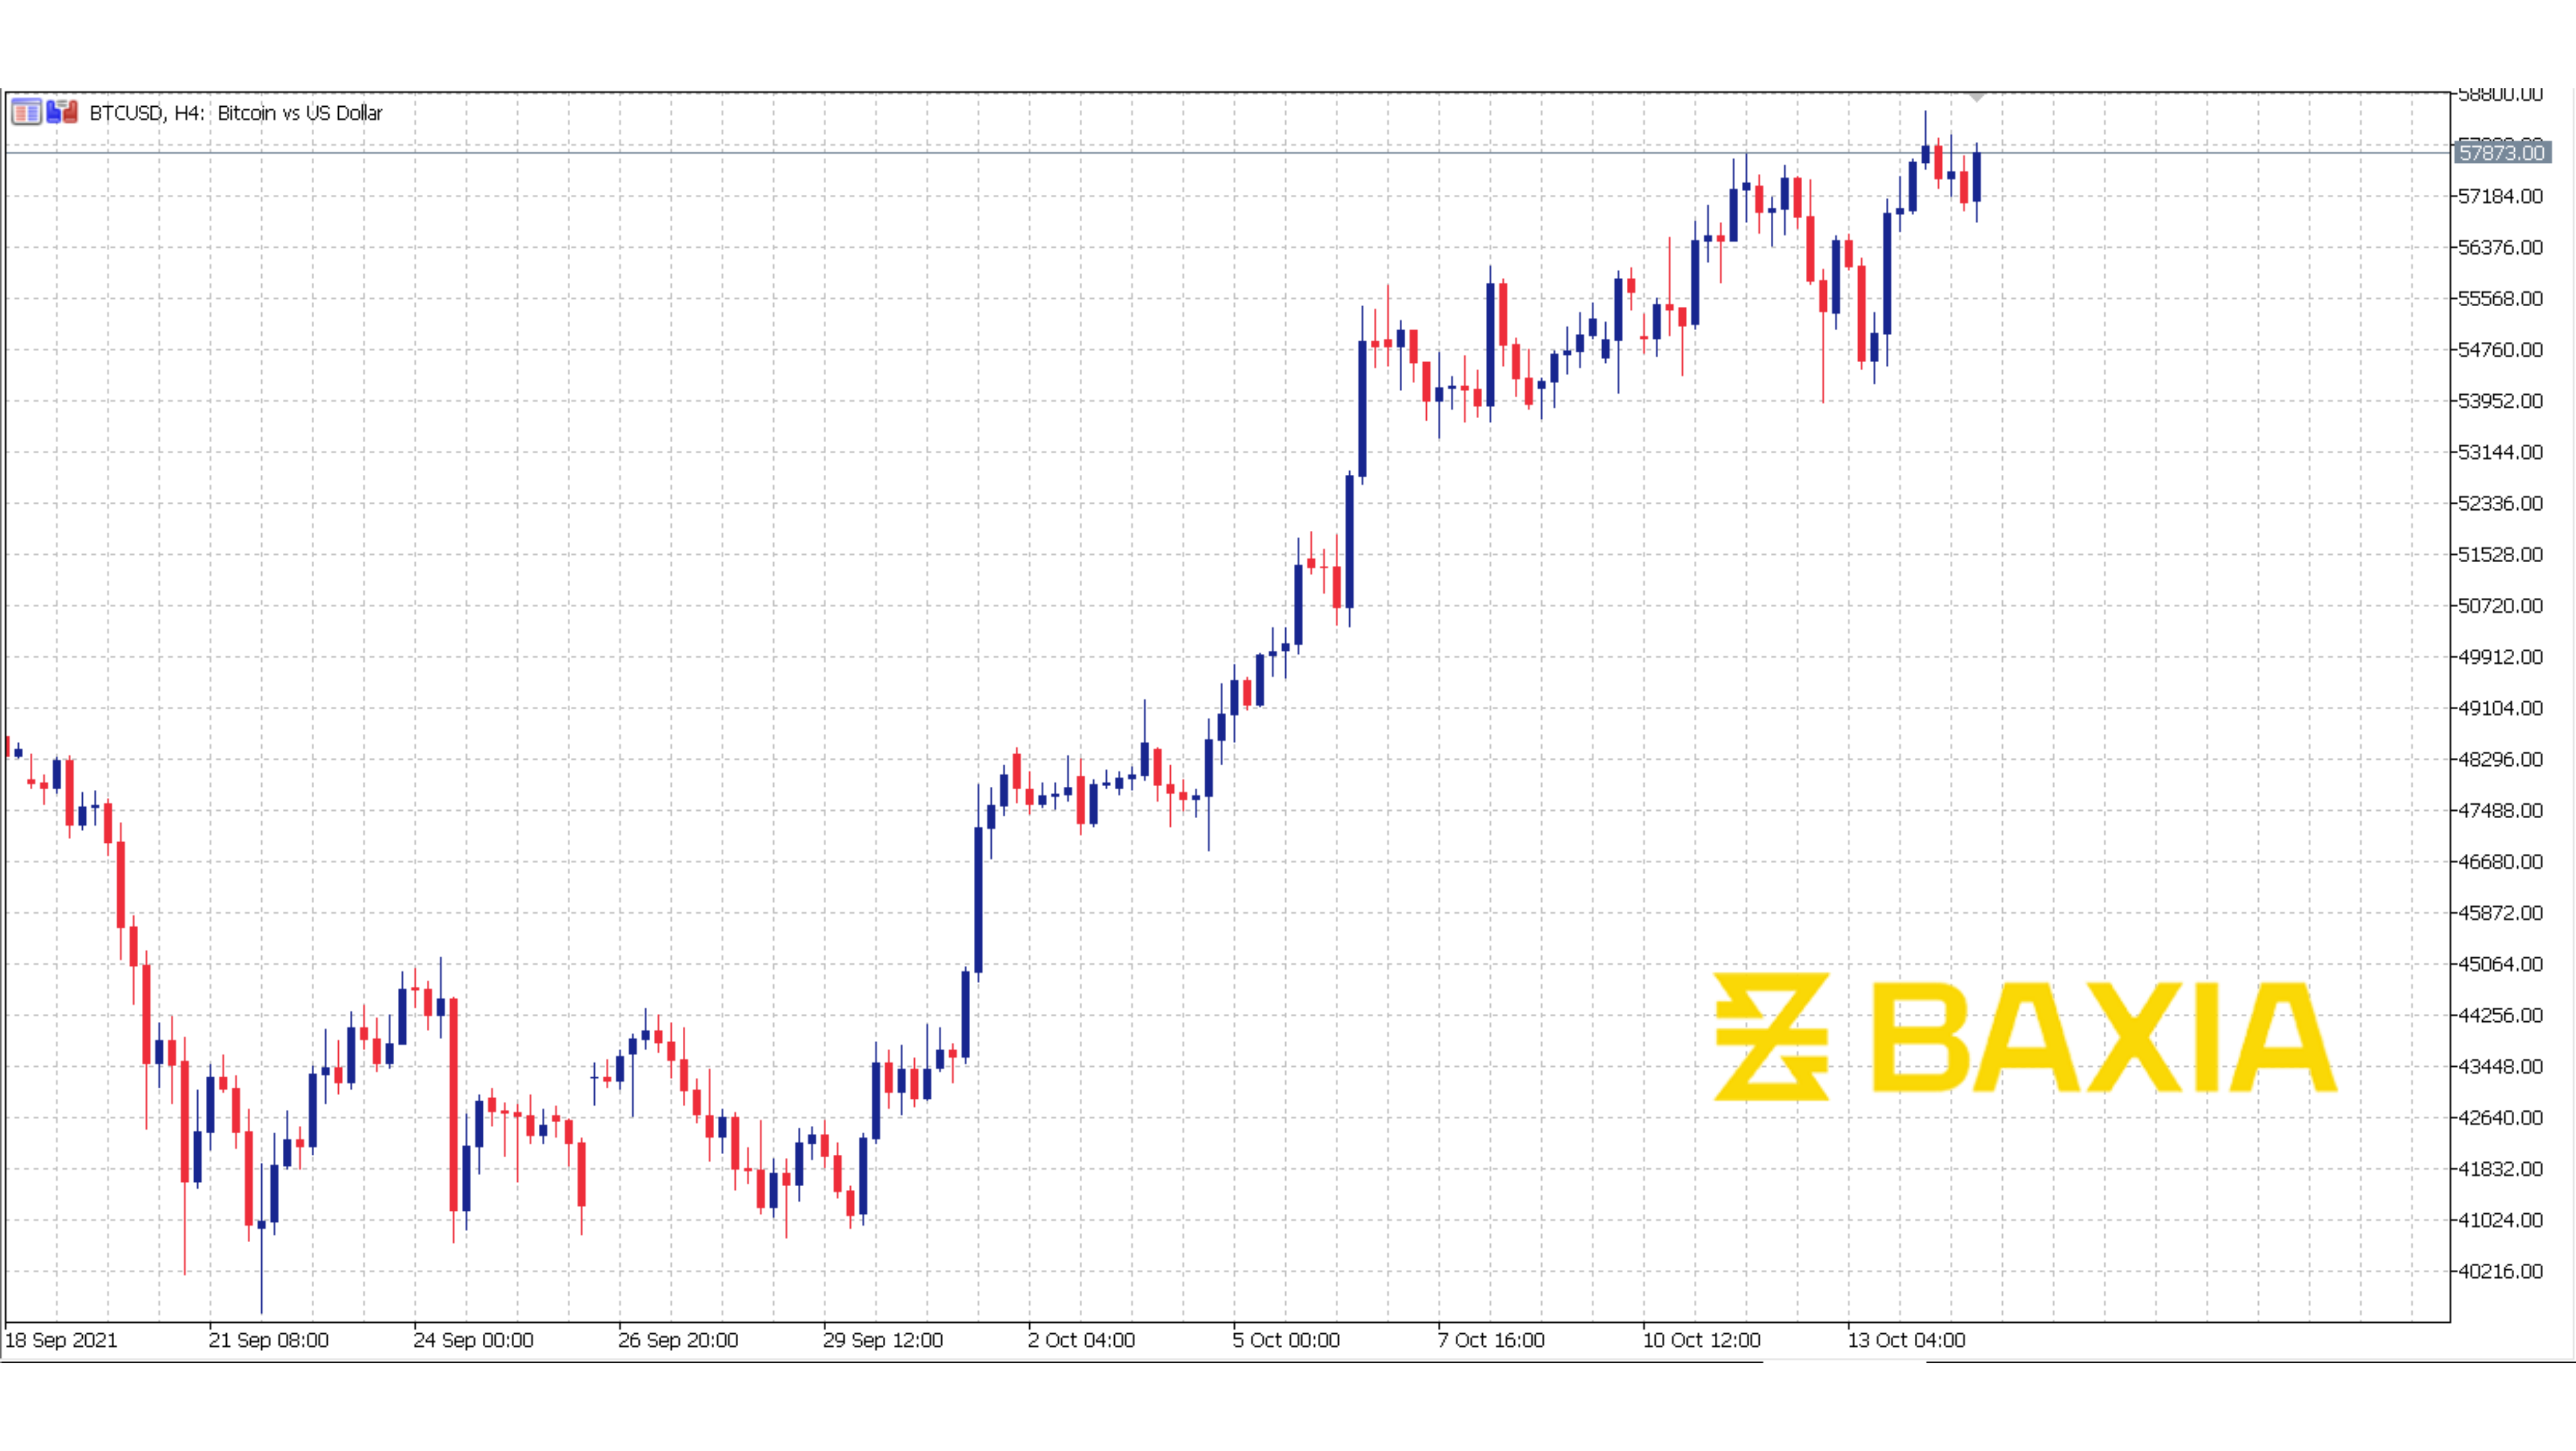Viewport: 2576px width, 1451px height.
Task: Click the 2 Oct 04:00 time label
Action: pos(1081,1340)
